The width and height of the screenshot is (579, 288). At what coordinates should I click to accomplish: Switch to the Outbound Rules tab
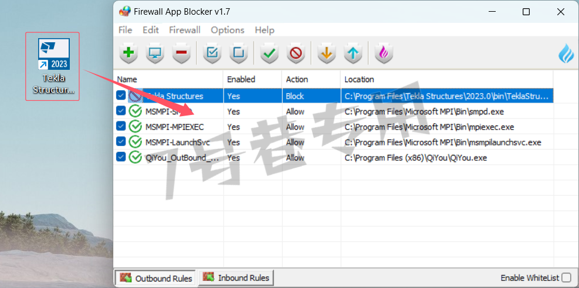(156, 278)
